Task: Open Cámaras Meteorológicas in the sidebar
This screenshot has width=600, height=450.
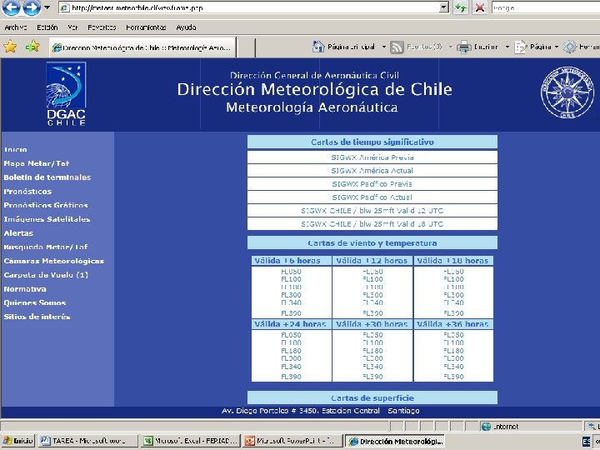Action: 53,261
